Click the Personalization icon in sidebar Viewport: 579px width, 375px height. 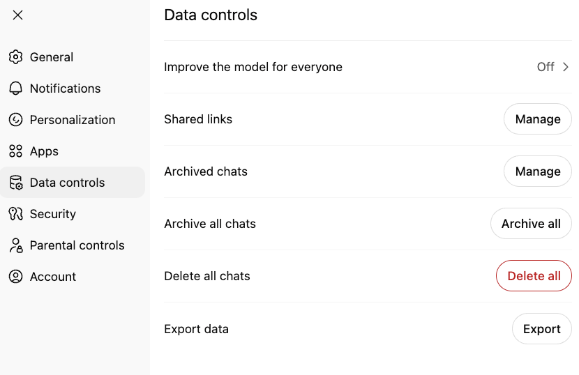15,120
